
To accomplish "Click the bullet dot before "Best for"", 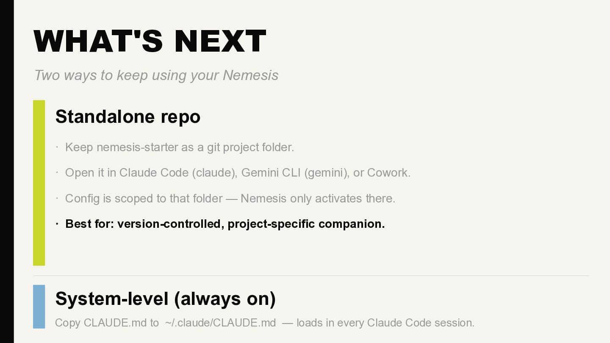I will coord(57,224).
